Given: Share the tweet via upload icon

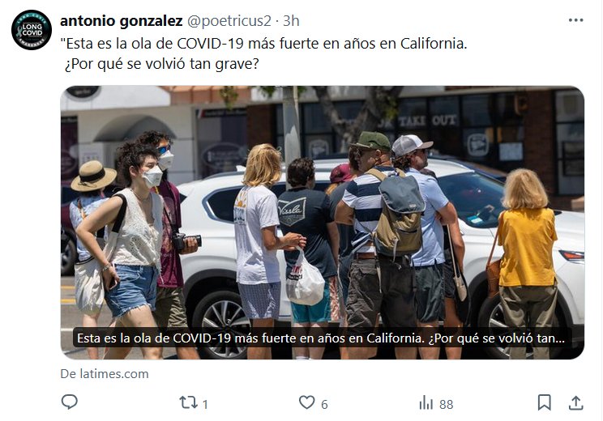Looking at the screenshot, I should pos(575,402).
